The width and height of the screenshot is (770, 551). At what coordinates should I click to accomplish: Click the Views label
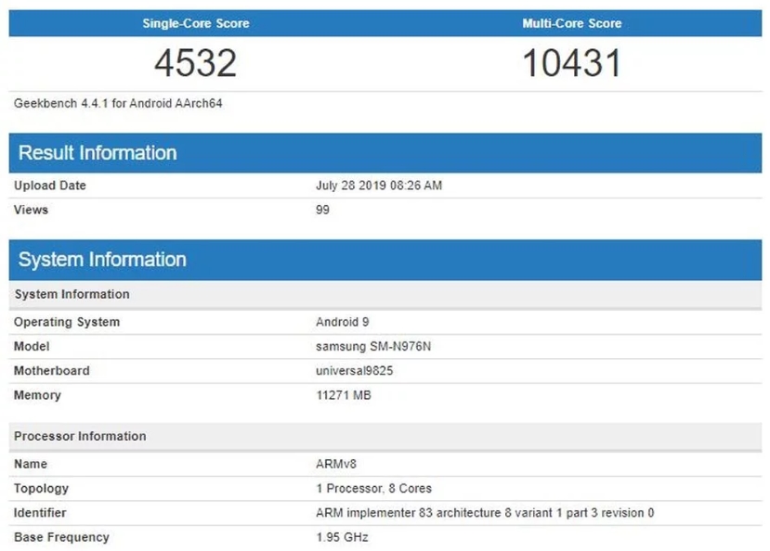click(x=31, y=210)
